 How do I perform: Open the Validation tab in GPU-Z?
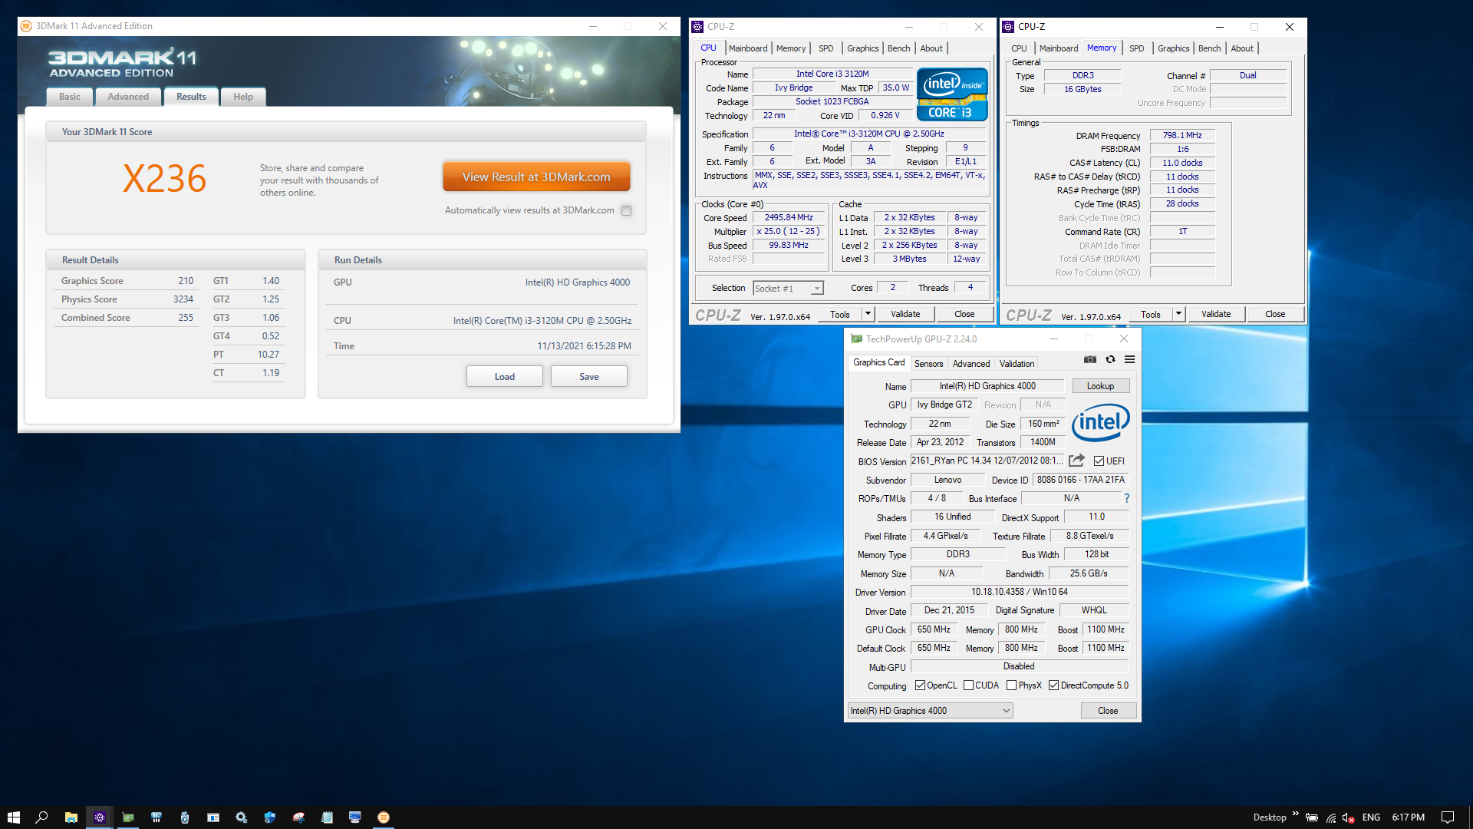(x=1017, y=364)
